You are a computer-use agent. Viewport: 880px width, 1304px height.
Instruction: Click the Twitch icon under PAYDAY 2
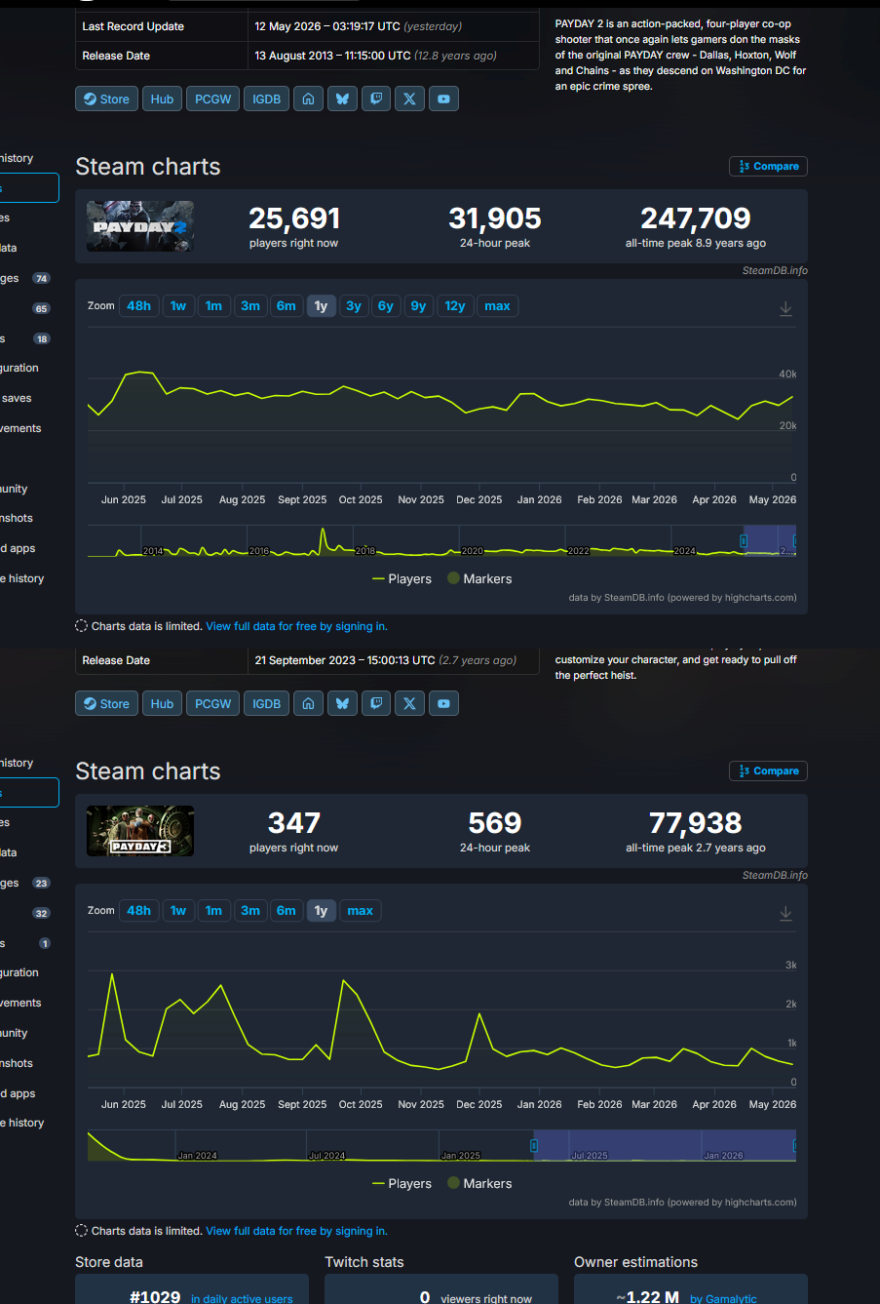375,99
